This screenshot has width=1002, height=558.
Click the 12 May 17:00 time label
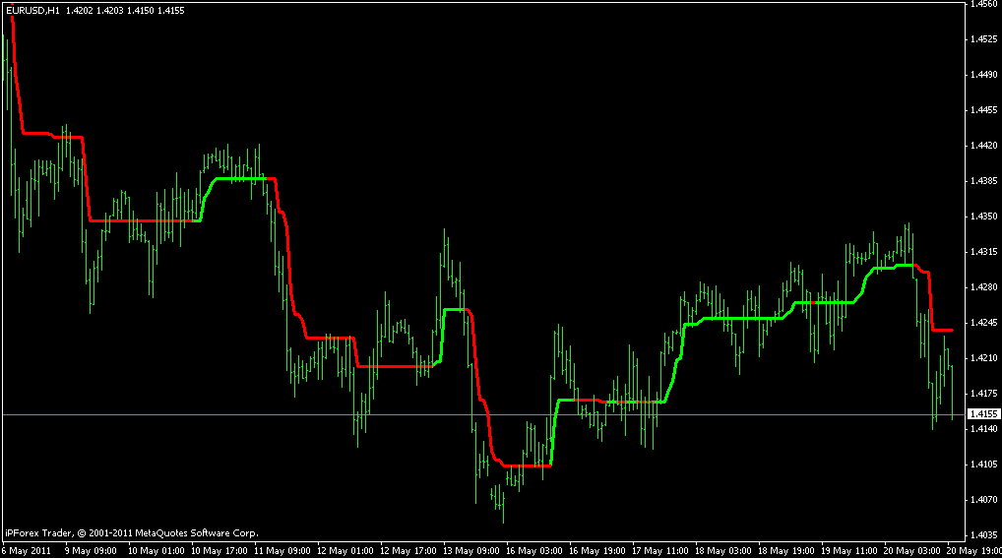[408, 551]
